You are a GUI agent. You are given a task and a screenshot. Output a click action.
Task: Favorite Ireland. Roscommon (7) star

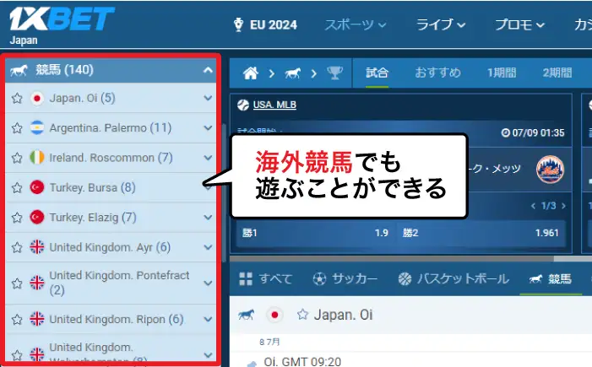(x=17, y=158)
